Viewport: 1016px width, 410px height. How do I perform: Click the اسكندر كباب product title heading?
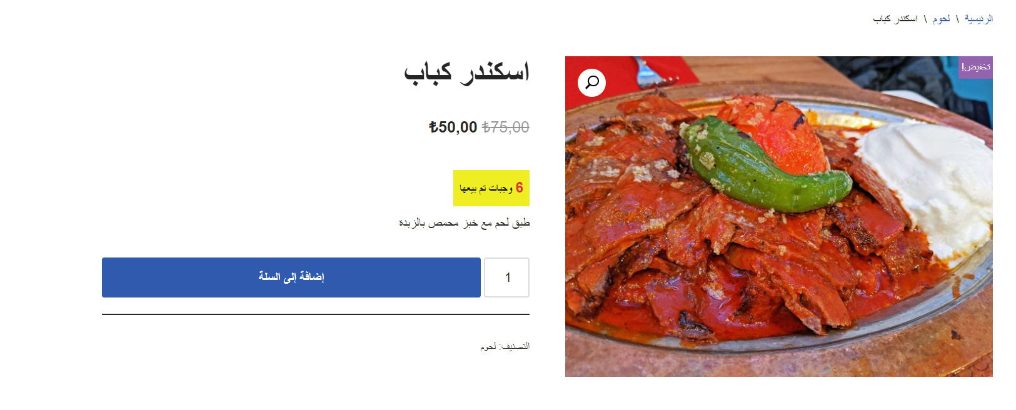click(x=466, y=72)
